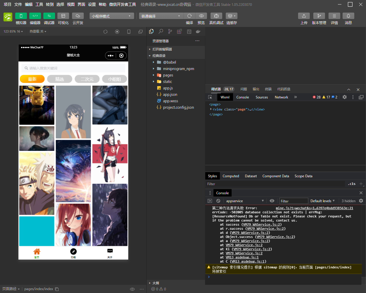Switch to the Sources tab
This screenshot has height=293, width=366.
pos(262,97)
